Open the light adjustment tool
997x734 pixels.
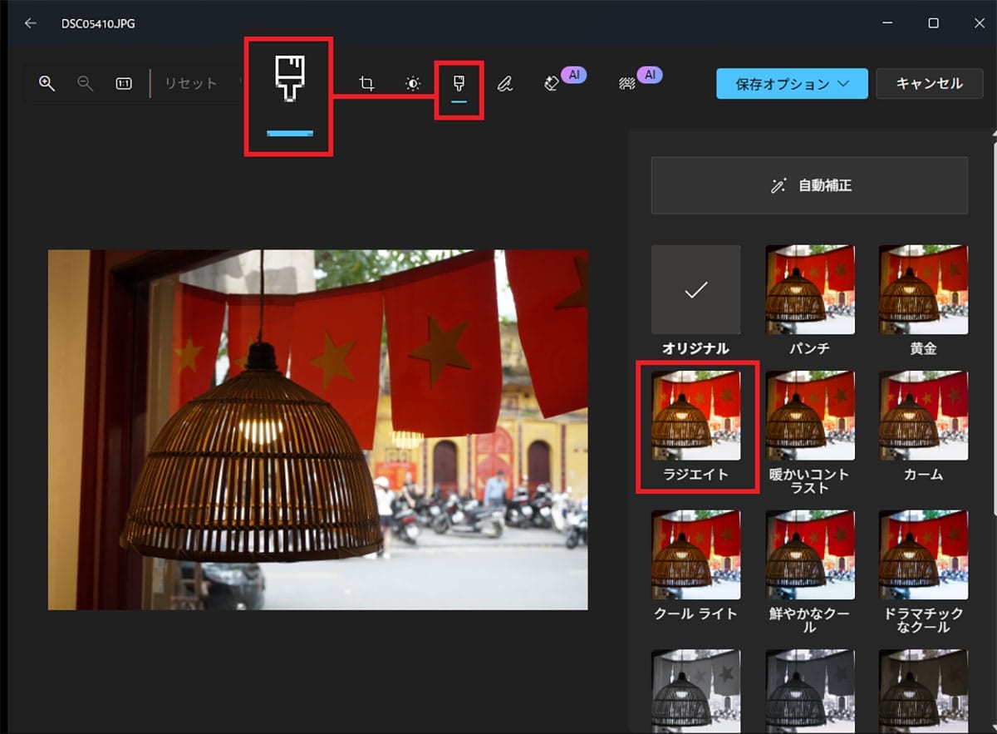(x=413, y=83)
